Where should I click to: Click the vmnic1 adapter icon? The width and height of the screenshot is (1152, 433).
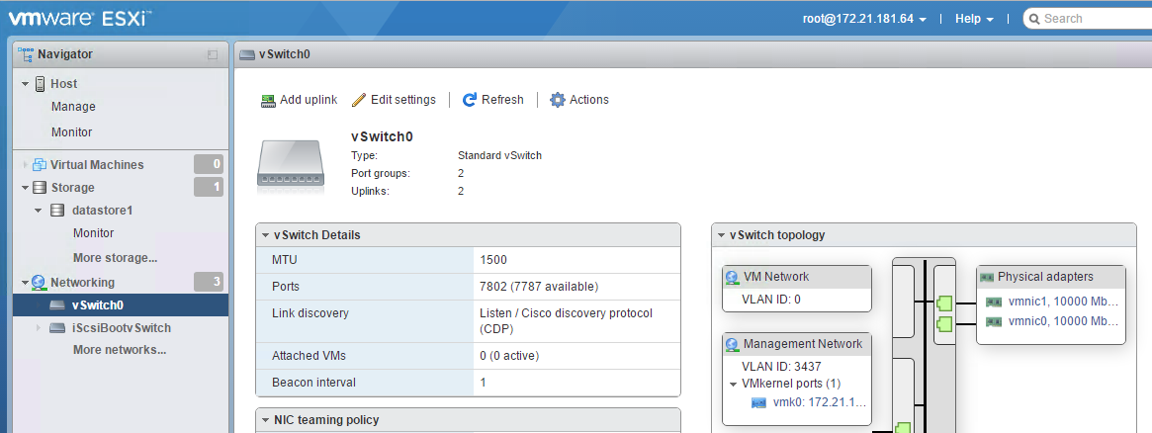[x=994, y=302]
